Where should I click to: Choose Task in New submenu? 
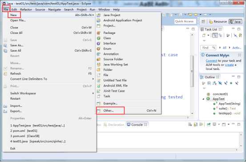(x=129, y=96)
